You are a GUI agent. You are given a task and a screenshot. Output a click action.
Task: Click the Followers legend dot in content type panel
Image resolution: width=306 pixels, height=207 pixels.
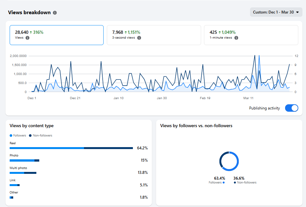click(11, 135)
